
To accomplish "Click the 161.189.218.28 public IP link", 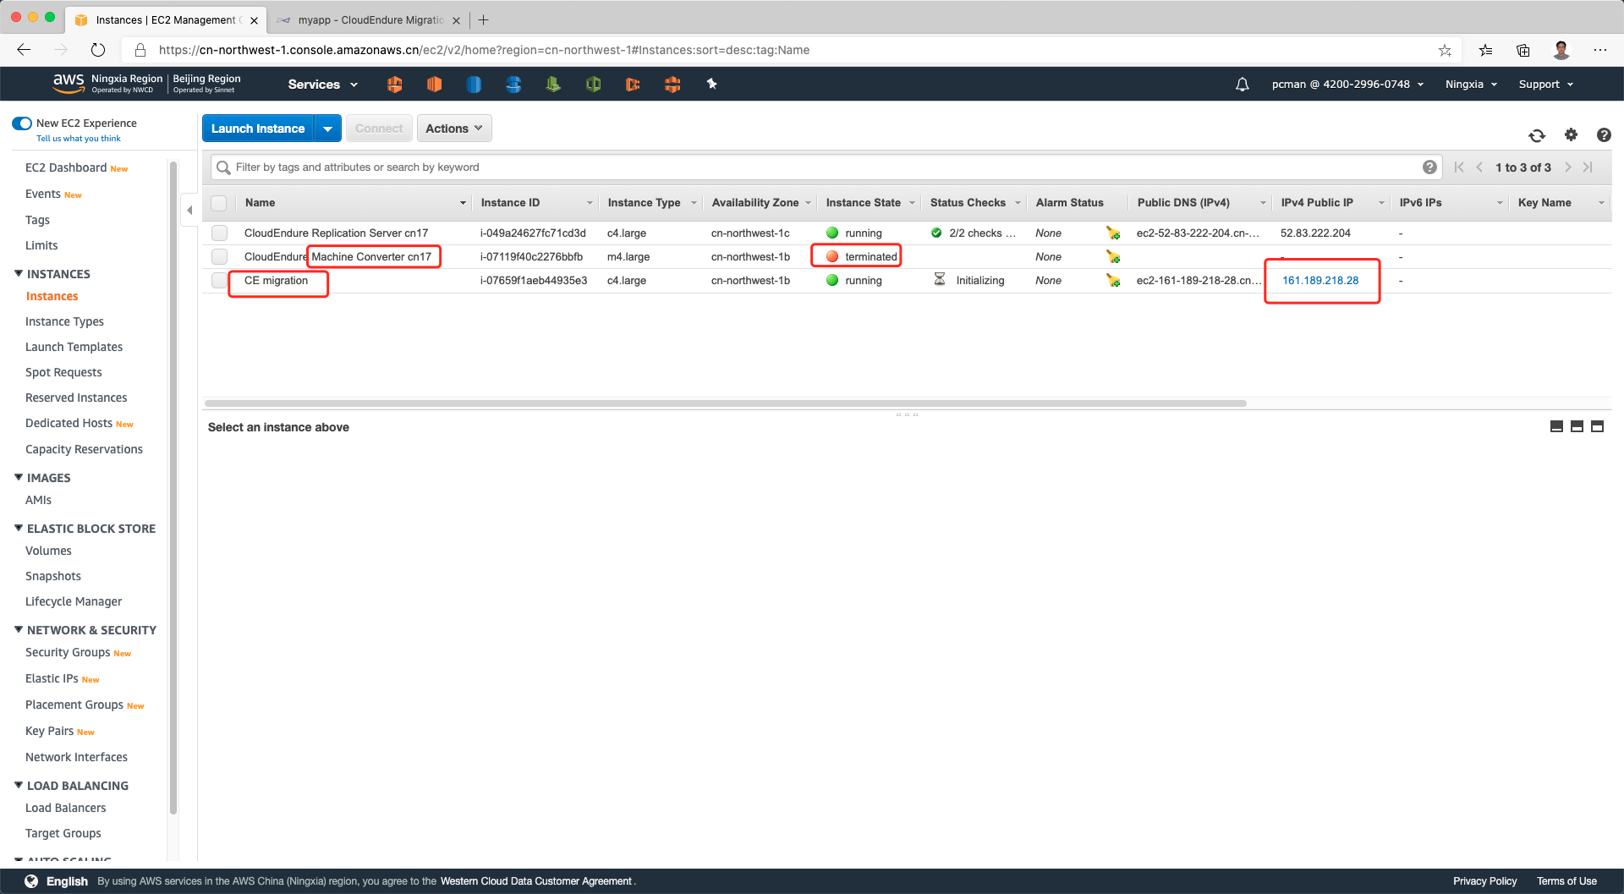I will 1319,281.
